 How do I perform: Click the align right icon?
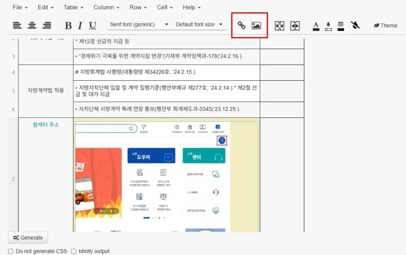click(x=47, y=25)
